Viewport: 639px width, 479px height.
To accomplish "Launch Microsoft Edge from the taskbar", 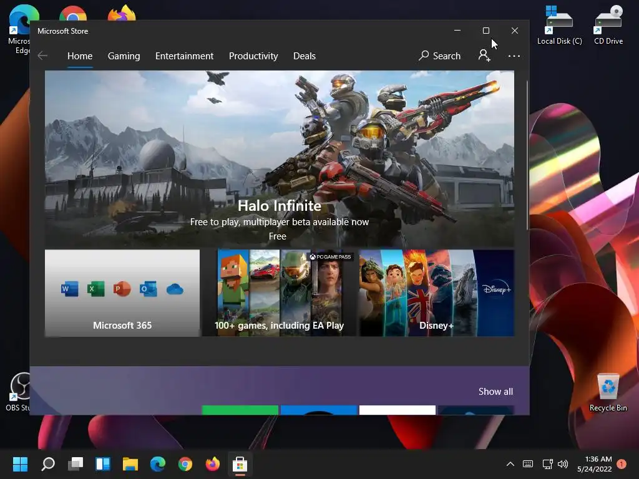I will [158, 464].
